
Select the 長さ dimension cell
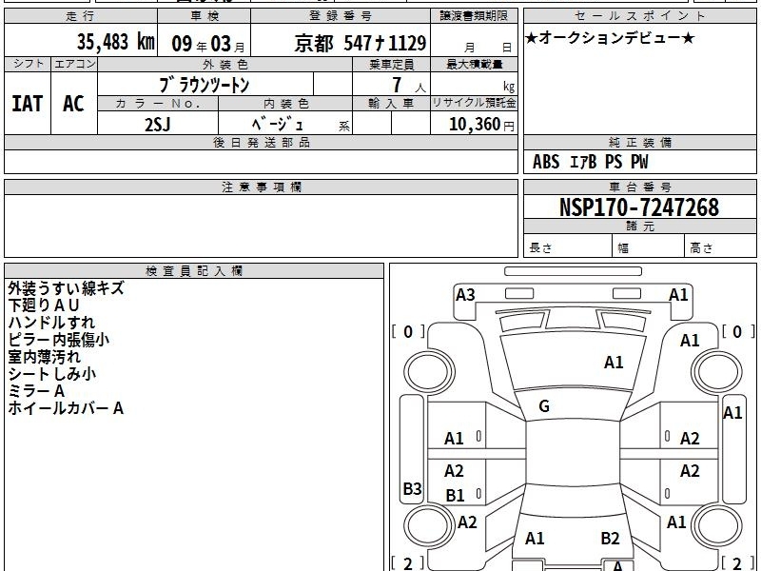(567, 247)
